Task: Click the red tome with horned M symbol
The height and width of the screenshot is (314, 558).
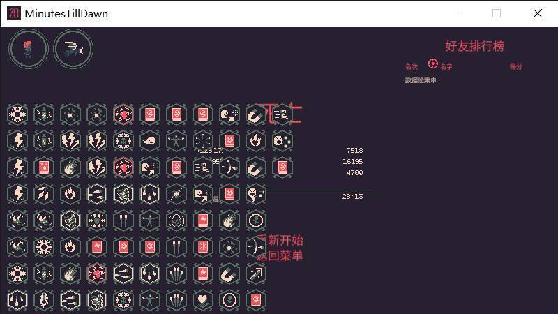Action: click(44, 167)
